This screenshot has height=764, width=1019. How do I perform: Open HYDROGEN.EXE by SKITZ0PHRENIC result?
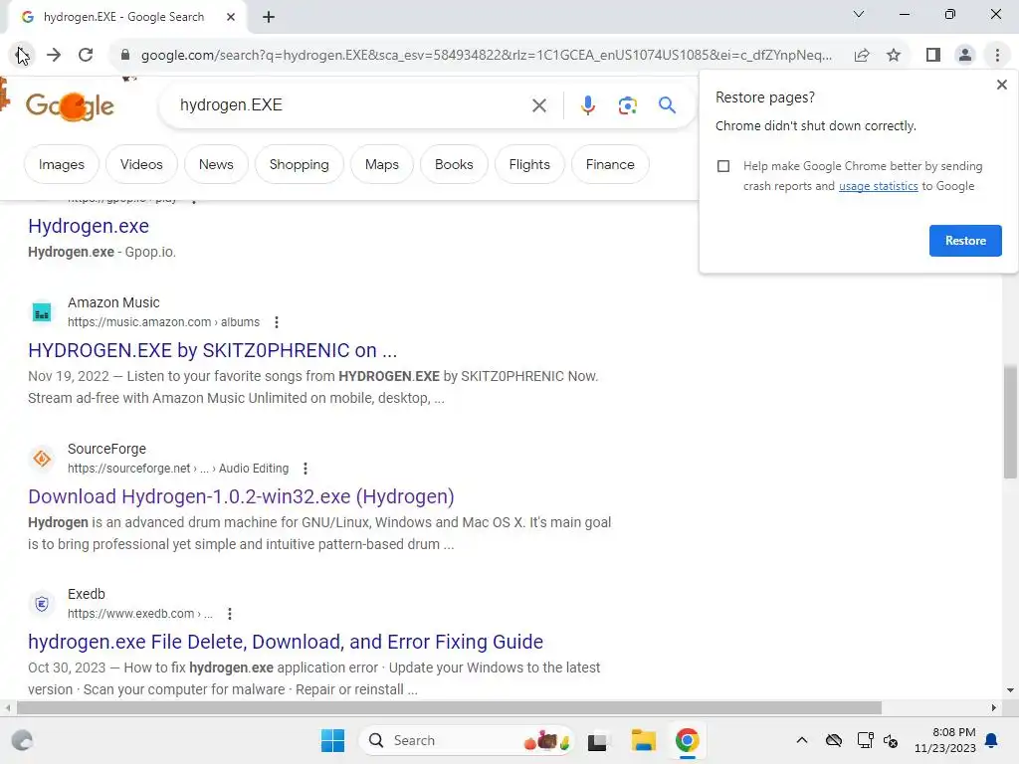point(213,351)
